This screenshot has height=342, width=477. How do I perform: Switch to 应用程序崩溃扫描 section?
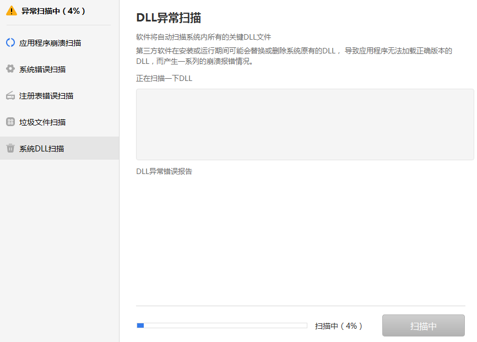tap(49, 42)
